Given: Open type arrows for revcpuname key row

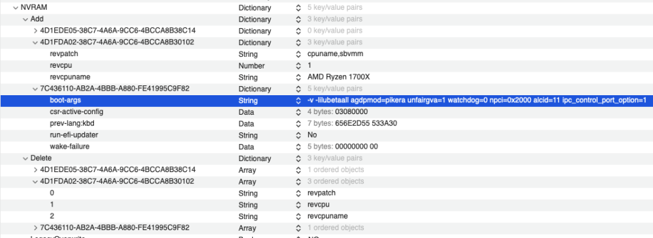Looking at the screenshot, I should 298,77.
